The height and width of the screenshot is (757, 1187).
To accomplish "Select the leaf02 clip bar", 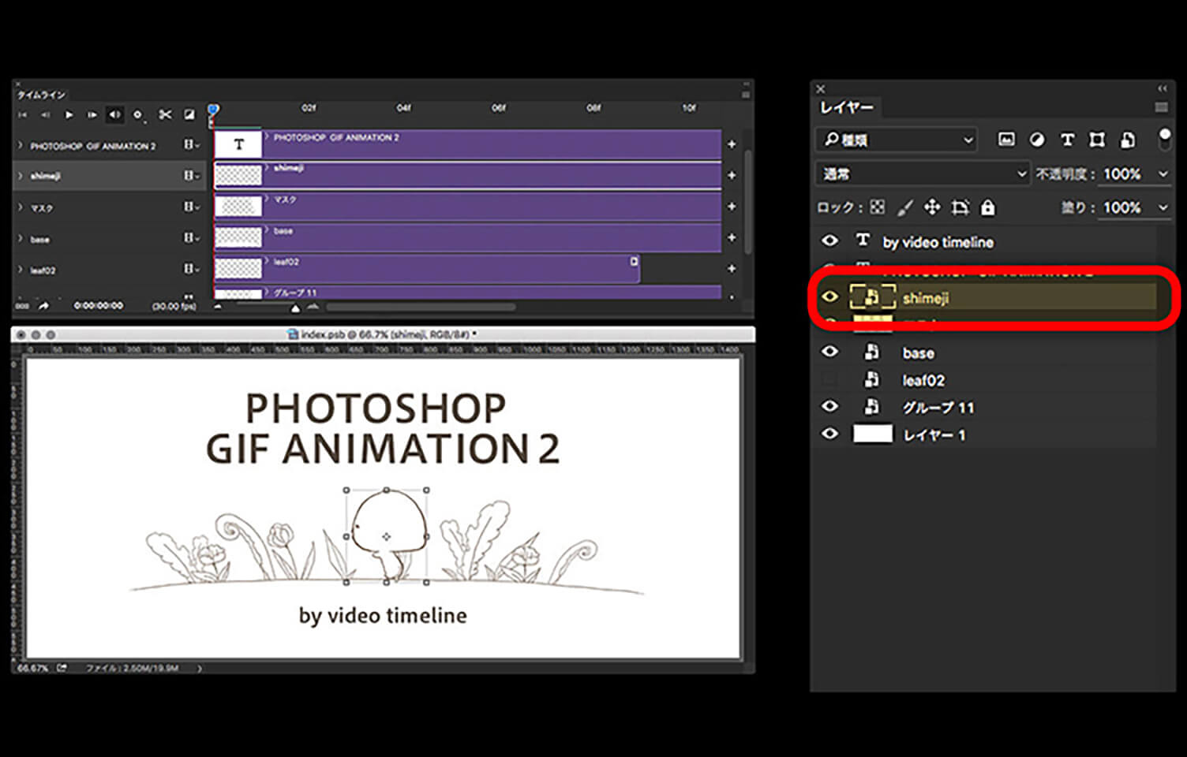I will click(427, 269).
